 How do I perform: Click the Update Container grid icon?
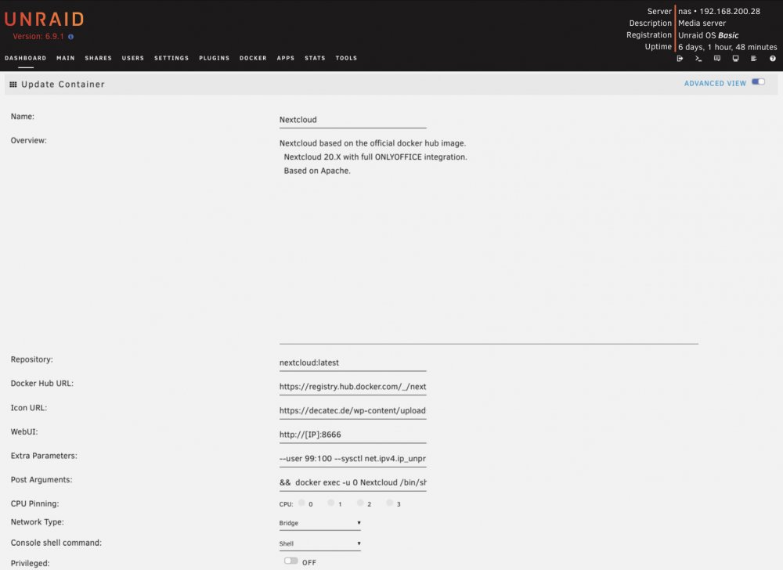click(x=13, y=85)
